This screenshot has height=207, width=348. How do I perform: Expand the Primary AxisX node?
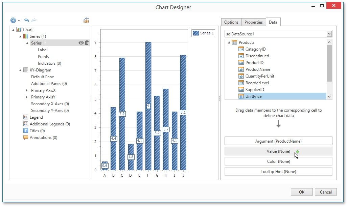coord(27,90)
